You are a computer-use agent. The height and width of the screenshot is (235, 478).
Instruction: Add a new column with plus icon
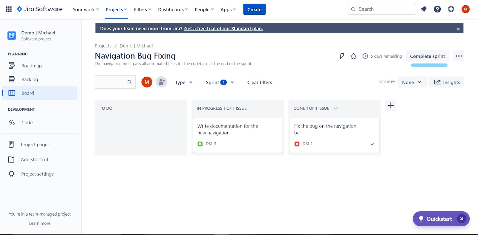[x=390, y=105]
